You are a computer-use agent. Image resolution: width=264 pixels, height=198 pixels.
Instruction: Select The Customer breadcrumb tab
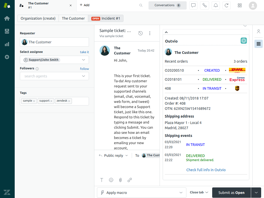pos(73,18)
